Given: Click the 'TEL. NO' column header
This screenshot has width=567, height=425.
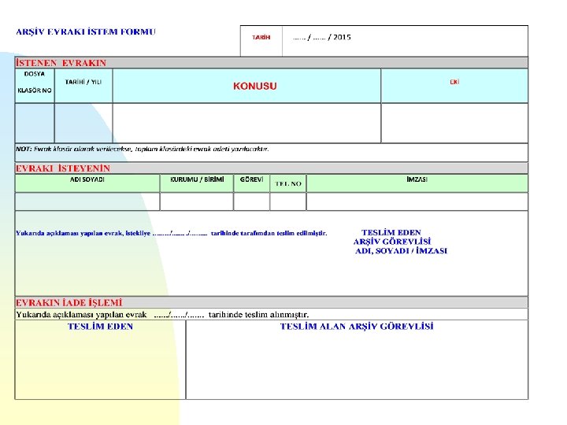Looking at the screenshot, I should pos(288,183).
